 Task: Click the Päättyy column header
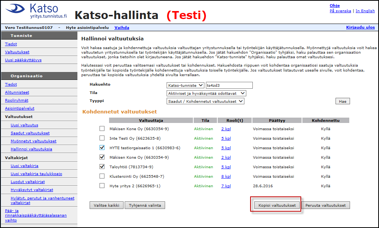click(277, 120)
